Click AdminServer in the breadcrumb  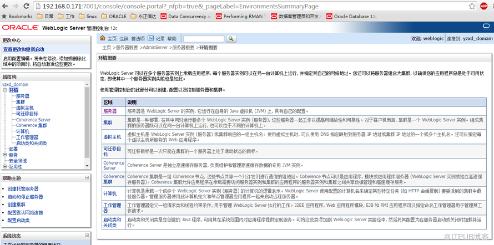click(155, 48)
